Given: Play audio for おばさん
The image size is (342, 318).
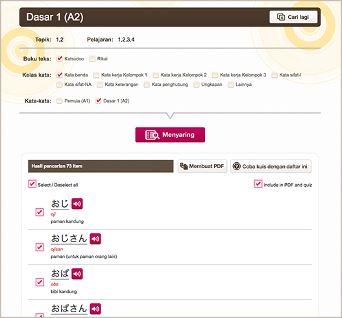Looking at the screenshot, I should click(x=95, y=309).
